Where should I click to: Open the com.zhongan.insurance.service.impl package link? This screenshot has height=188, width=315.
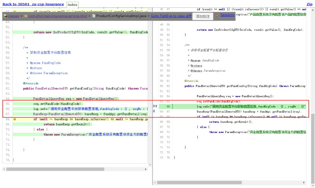[x=58, y=16]
